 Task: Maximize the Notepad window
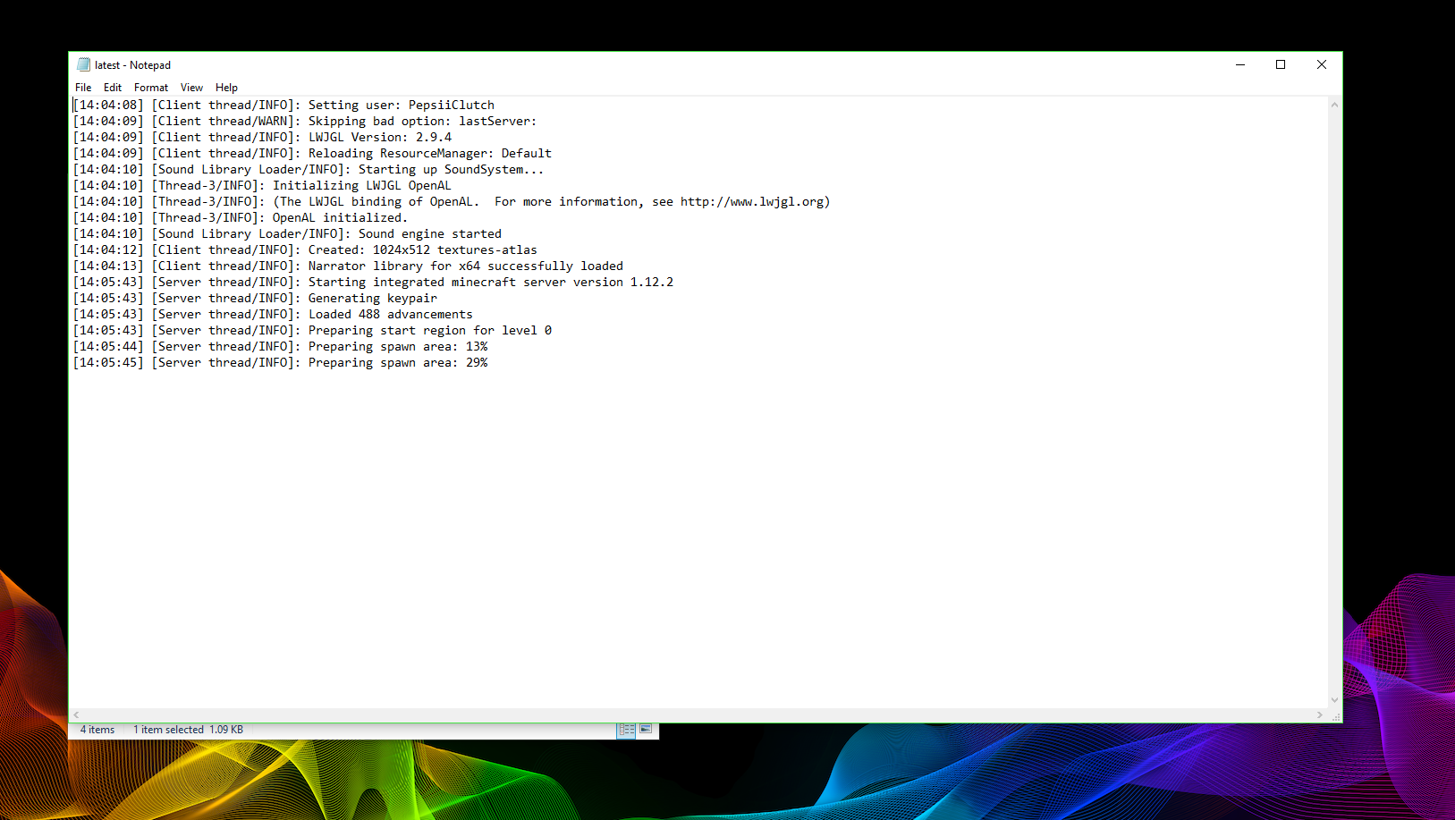[1281, 64]
